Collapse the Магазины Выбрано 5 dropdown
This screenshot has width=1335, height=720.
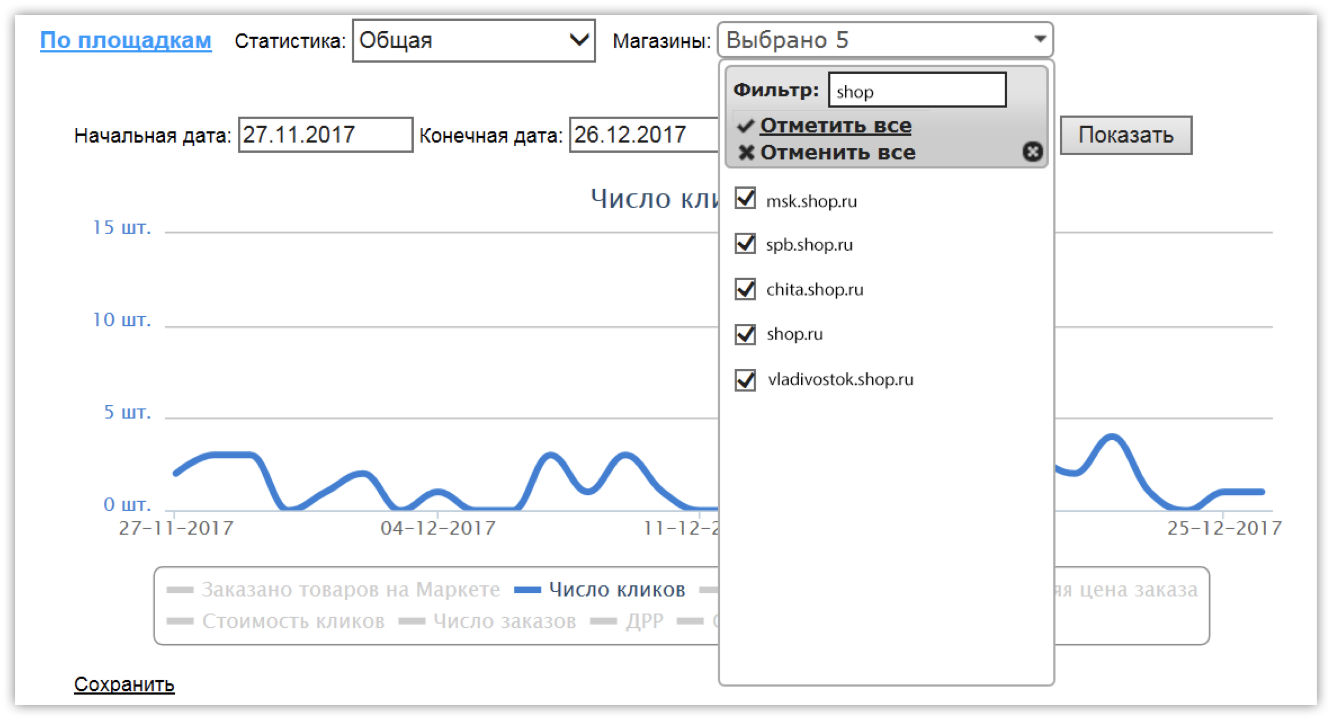click(884, 39)
